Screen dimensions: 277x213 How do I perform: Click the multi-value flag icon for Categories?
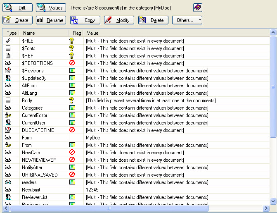[x=72, y=108]
